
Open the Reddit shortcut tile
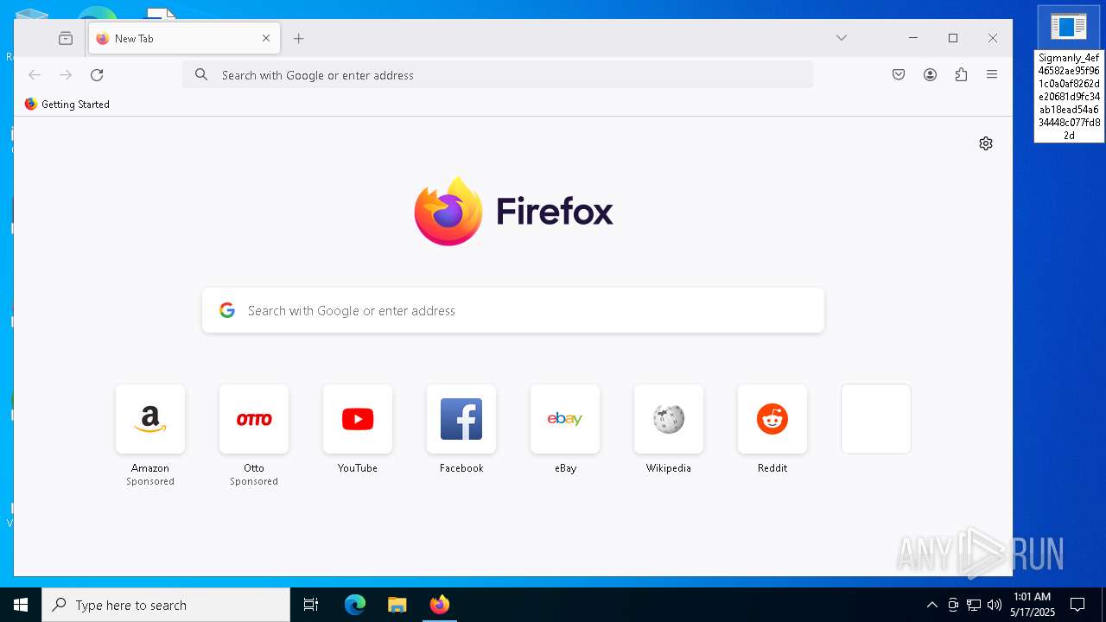click(772, 419)
